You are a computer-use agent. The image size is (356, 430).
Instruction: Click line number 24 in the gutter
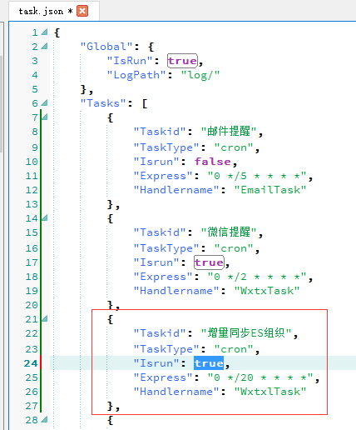31,363
